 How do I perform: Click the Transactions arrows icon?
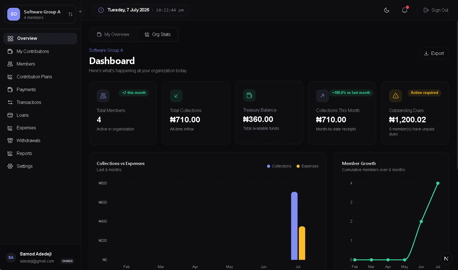tap(10, 102)
